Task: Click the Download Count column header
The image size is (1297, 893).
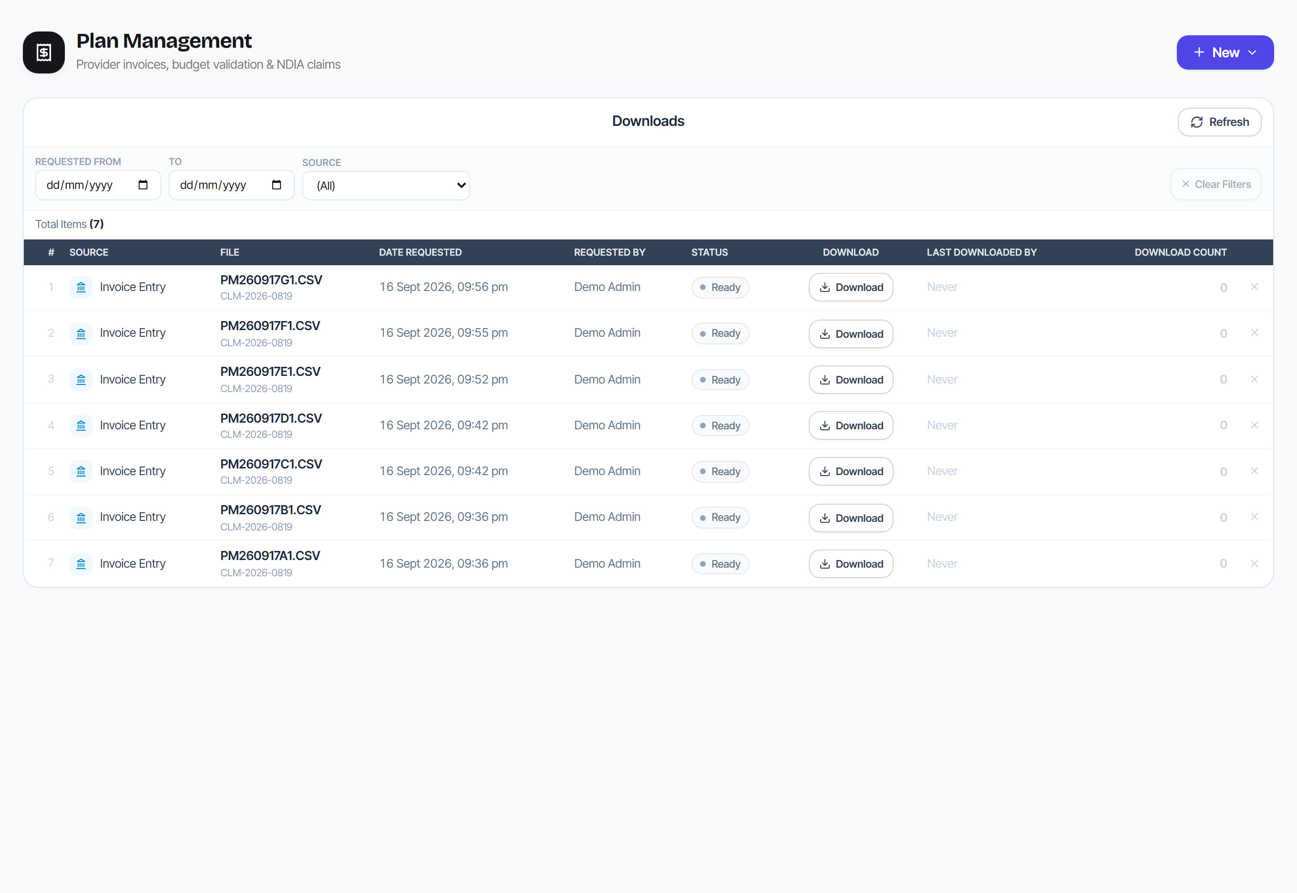Action: pyautogui.click(x=1181, y=252)
